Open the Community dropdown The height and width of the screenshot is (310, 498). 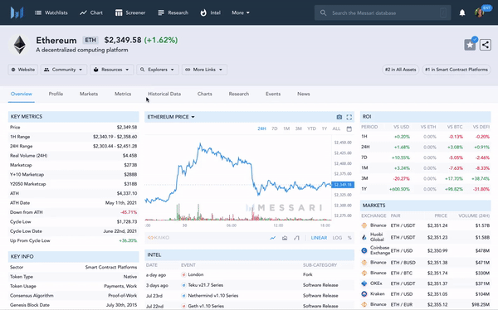click(64, 70)
